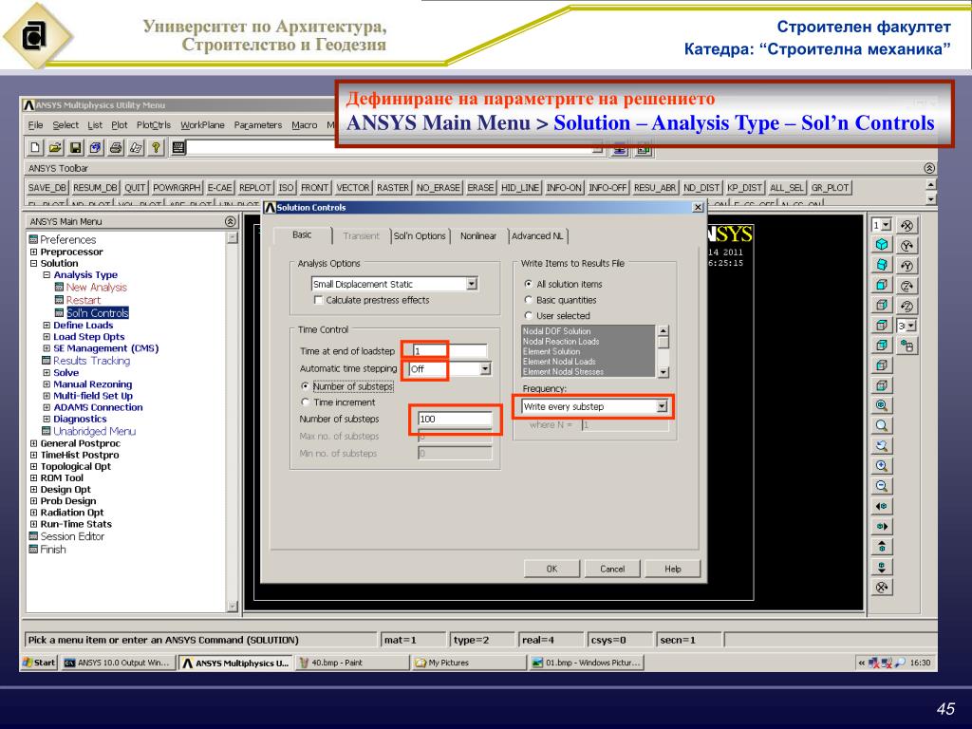
Task: Open the rotation increment 3 dropdown
Action: coord(911,326)
